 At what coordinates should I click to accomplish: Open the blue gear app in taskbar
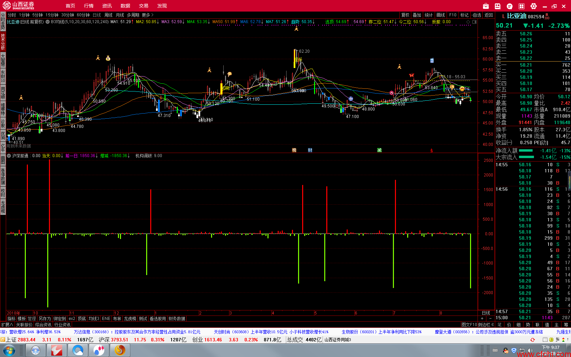[36, 350]
